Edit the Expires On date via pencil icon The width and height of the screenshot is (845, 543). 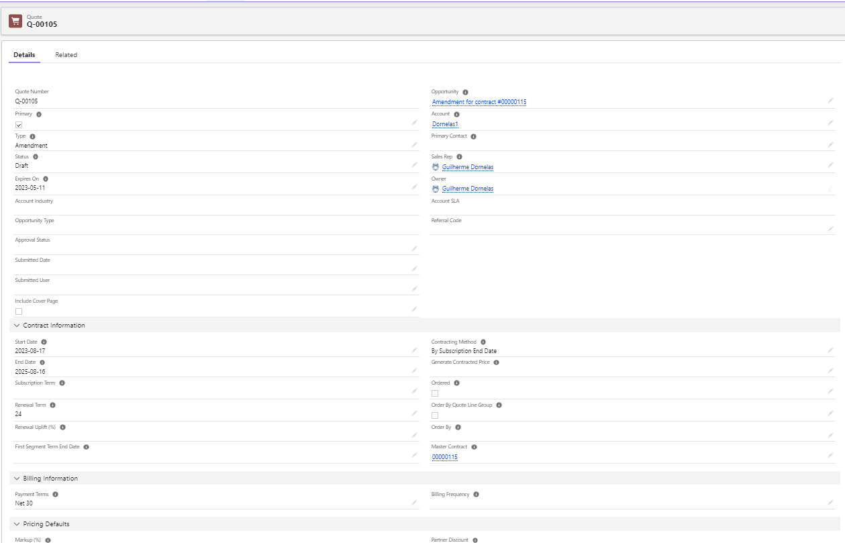coord(414,187)
